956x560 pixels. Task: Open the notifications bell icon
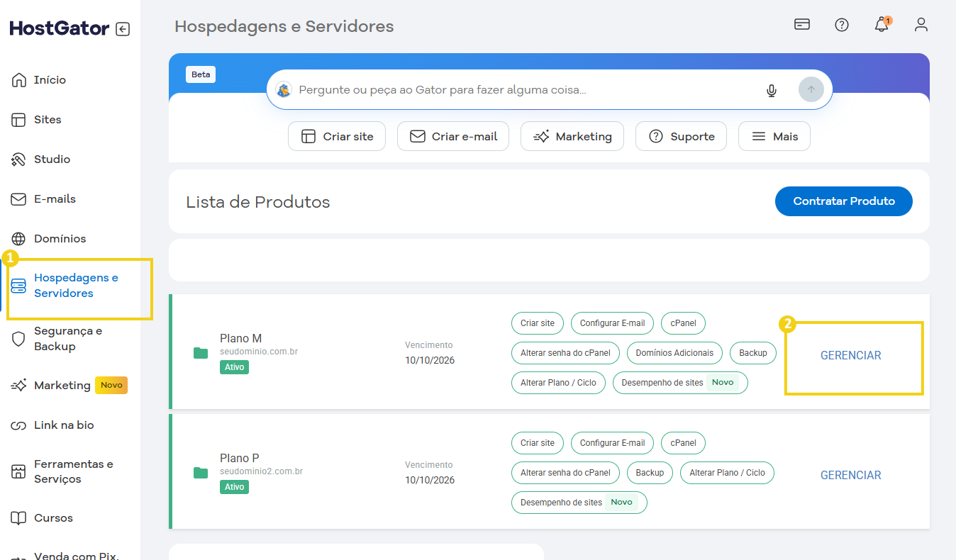pyautogui.click(x=882, y=25)
